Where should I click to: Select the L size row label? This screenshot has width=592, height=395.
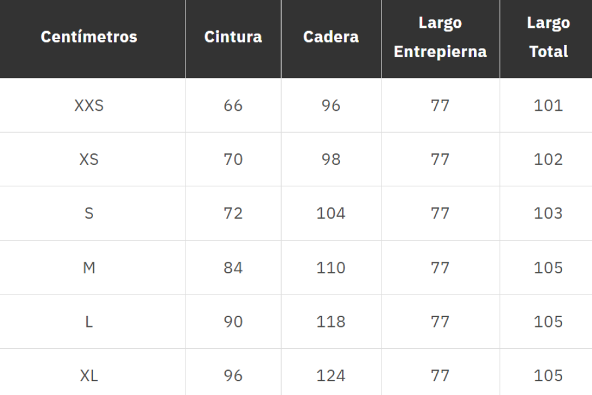89,322
